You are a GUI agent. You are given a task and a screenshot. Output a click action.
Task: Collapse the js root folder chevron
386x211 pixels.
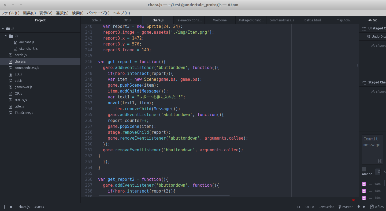click(x=3, y=28)
